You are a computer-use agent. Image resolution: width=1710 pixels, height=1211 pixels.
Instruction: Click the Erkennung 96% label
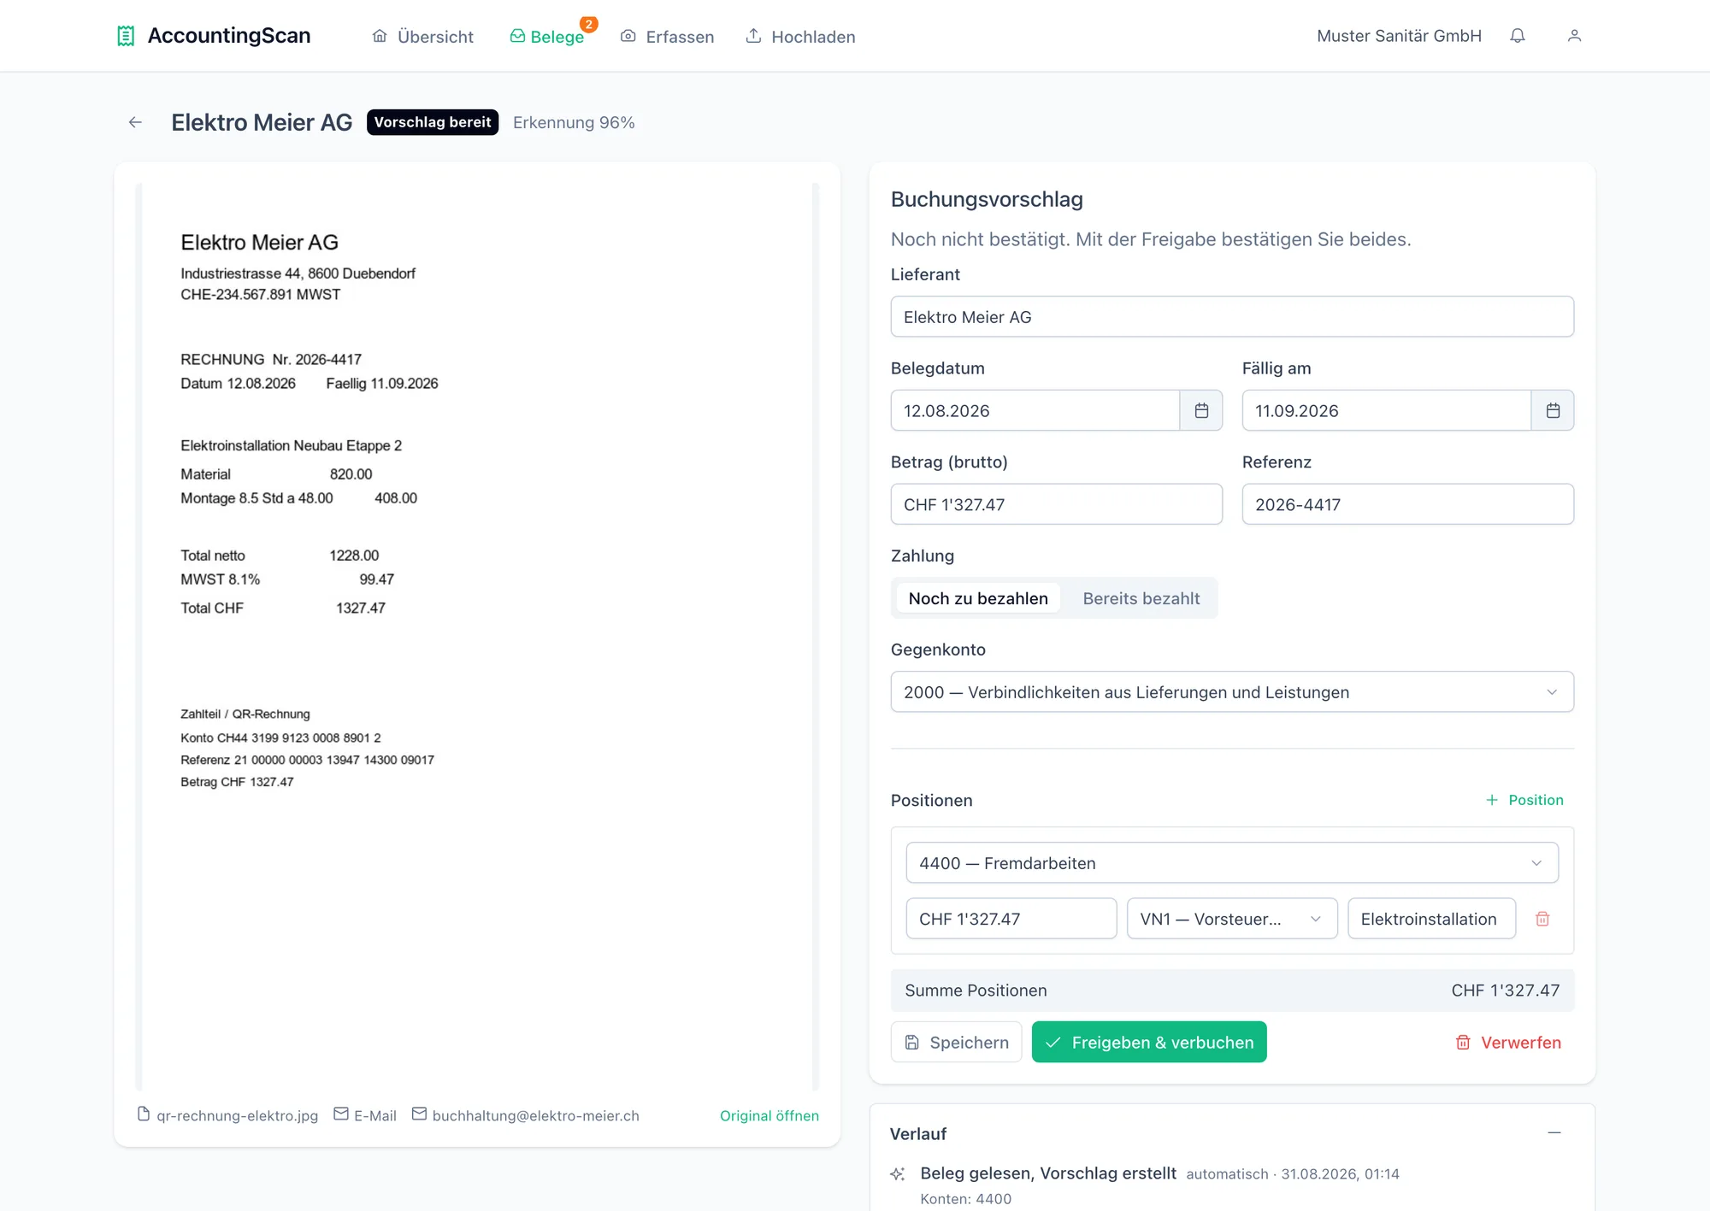tap(574, 122)
